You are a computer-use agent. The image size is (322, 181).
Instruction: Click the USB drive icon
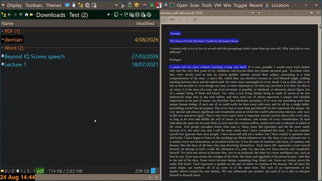tap(74, 5)
